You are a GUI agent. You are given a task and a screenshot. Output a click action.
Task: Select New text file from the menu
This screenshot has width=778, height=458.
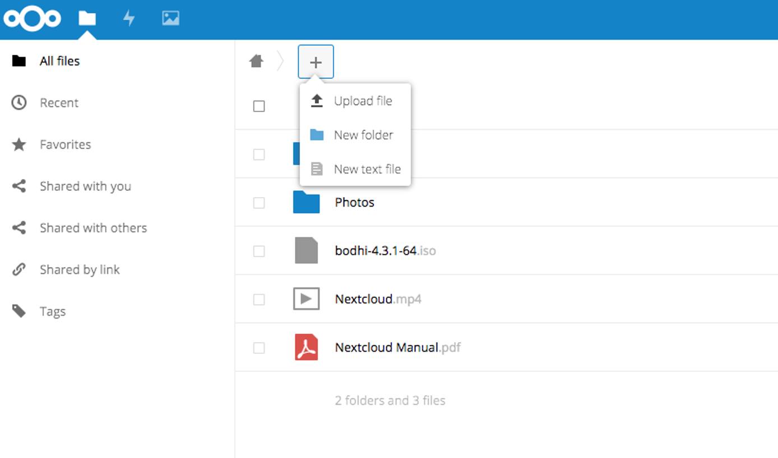pyautogui.click(x=367, y=169)
